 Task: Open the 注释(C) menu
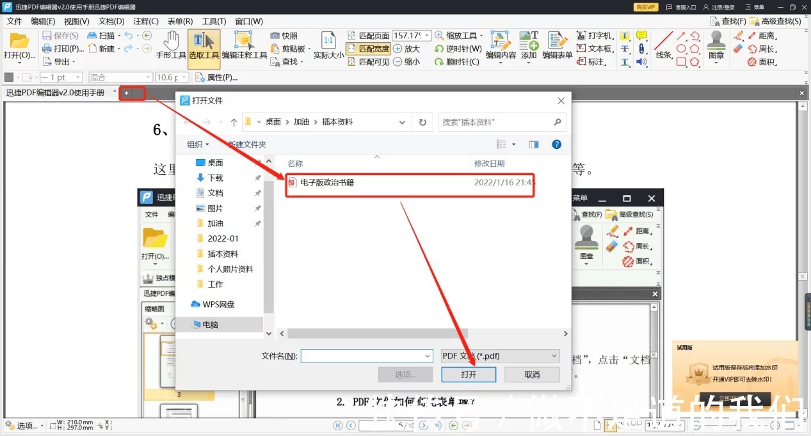click(x=146, y=21)
